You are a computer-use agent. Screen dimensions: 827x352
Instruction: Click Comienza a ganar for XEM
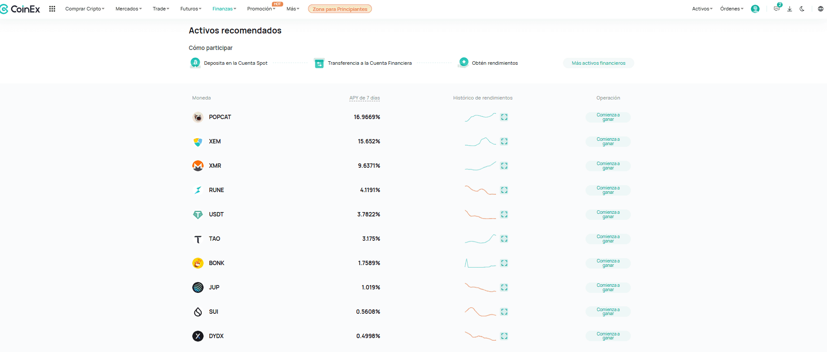[x=608, y=141]
